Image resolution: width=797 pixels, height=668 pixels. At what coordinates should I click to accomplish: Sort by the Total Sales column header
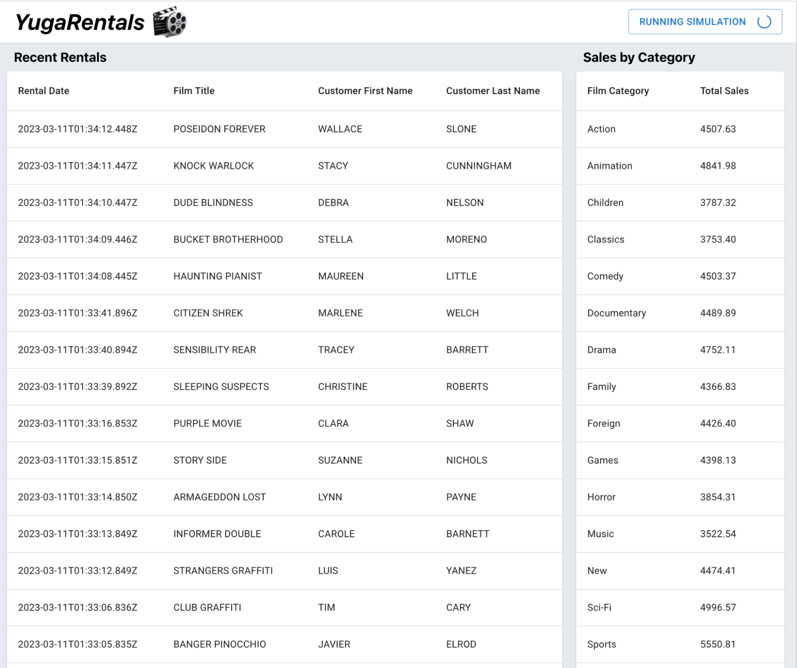(x=724, y=91)
